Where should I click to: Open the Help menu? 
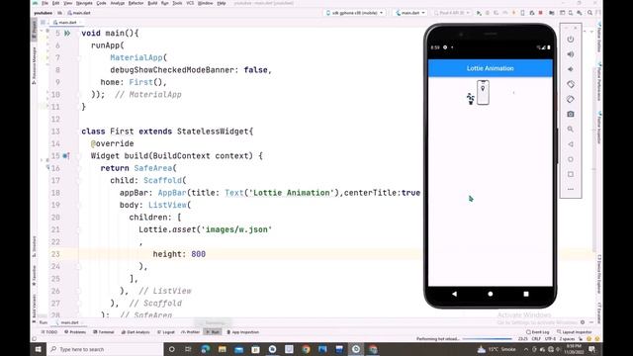[x=222, y=3]
